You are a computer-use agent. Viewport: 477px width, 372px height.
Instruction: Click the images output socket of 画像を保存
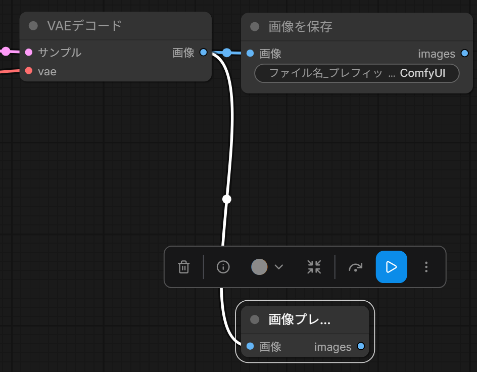pyautogui.click(x=464, y=53)
